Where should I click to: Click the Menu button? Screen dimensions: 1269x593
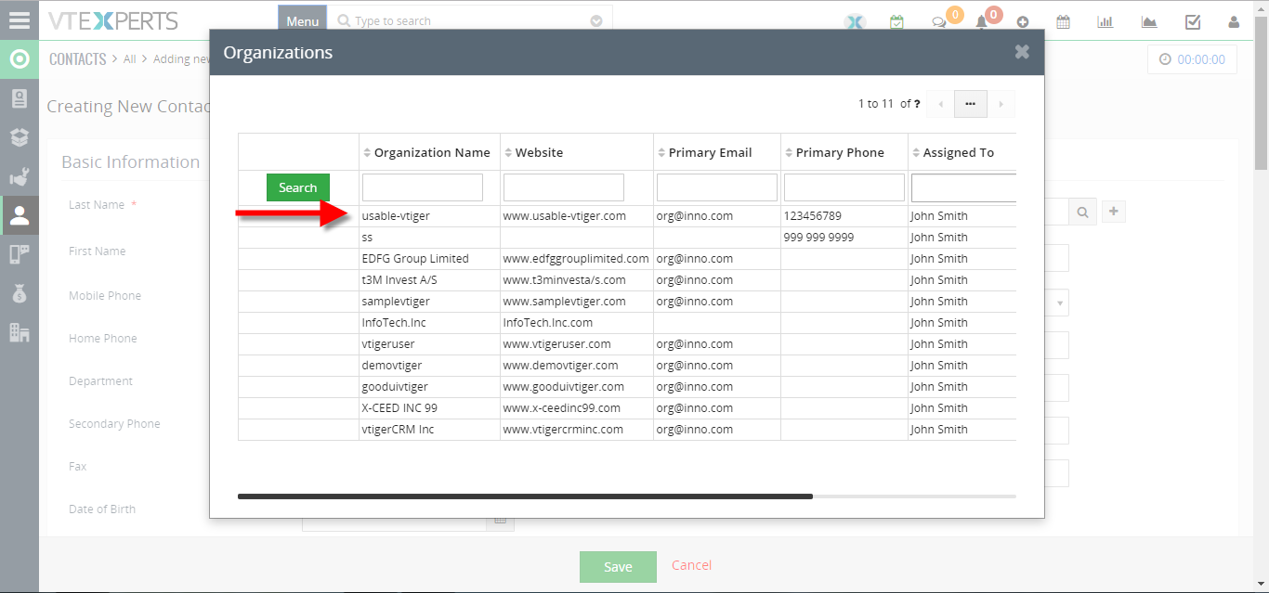pos(302,20)
